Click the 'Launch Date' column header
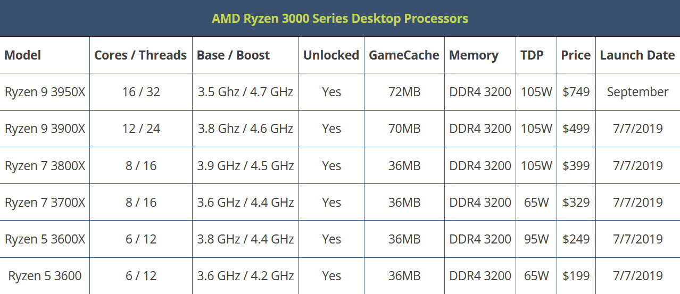 (x=637, y=55)
